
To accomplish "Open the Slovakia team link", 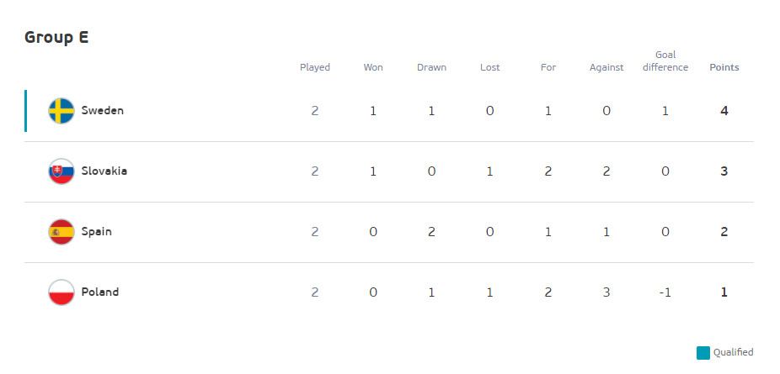I will tap(104, 171).
